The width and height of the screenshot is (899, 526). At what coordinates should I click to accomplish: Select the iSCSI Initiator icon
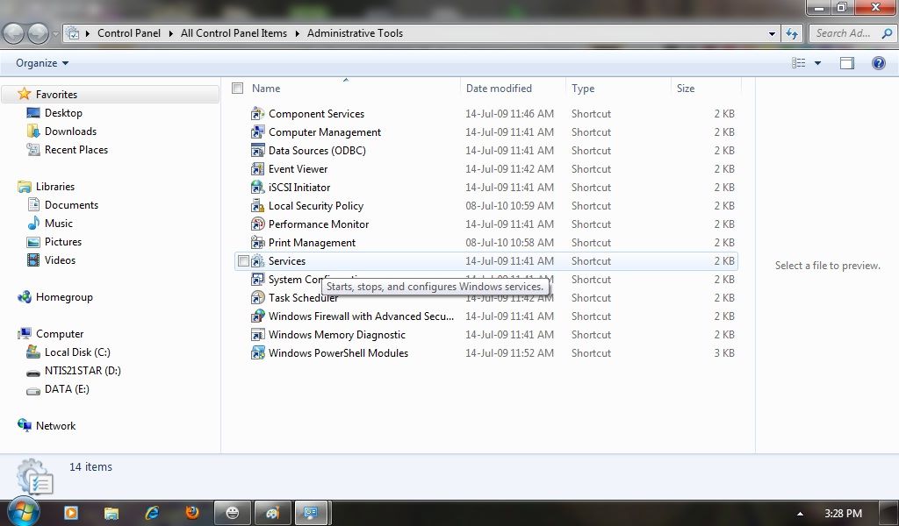[x=257, y=187]
